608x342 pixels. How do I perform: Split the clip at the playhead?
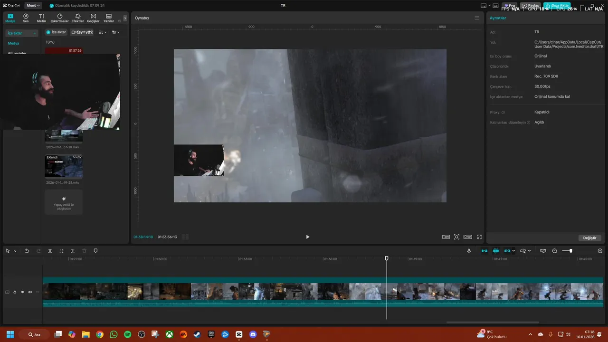50,251
